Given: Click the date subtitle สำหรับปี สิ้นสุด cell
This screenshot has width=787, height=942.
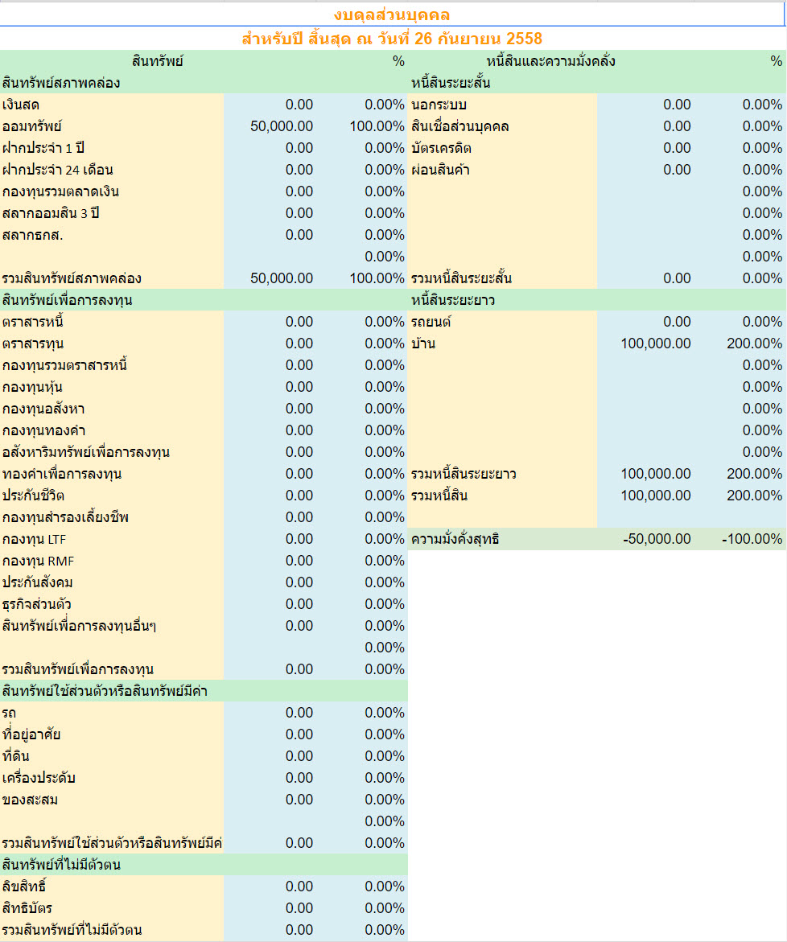Looking at the screenshot, I should [392, 39].
